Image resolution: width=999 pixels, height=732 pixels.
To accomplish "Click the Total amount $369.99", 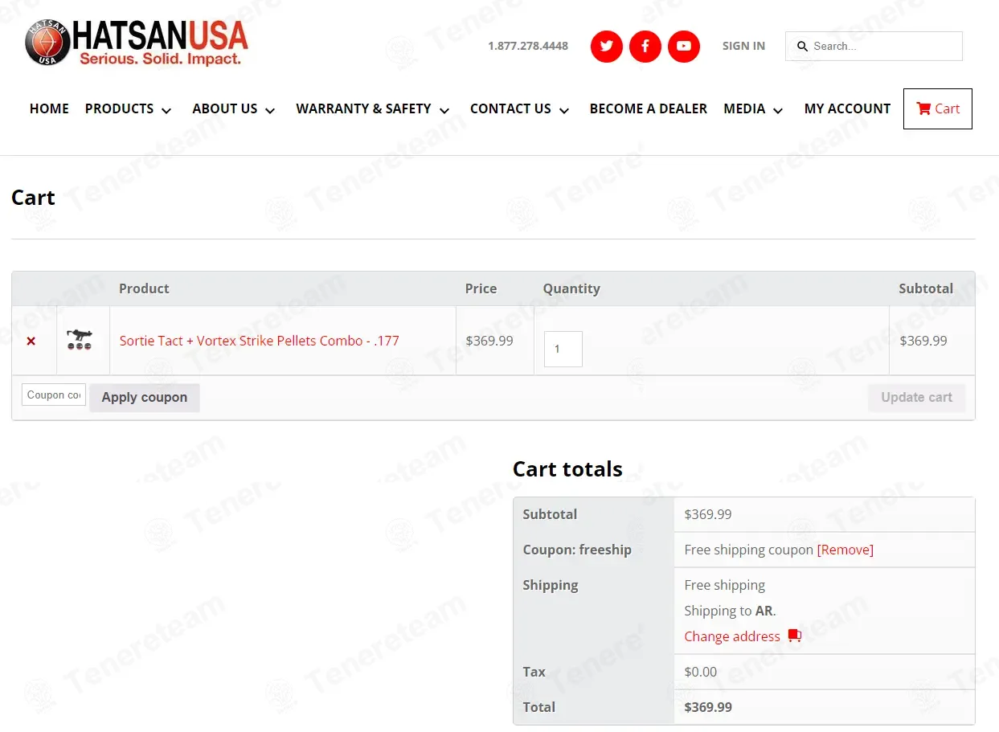I will (708, 707).
